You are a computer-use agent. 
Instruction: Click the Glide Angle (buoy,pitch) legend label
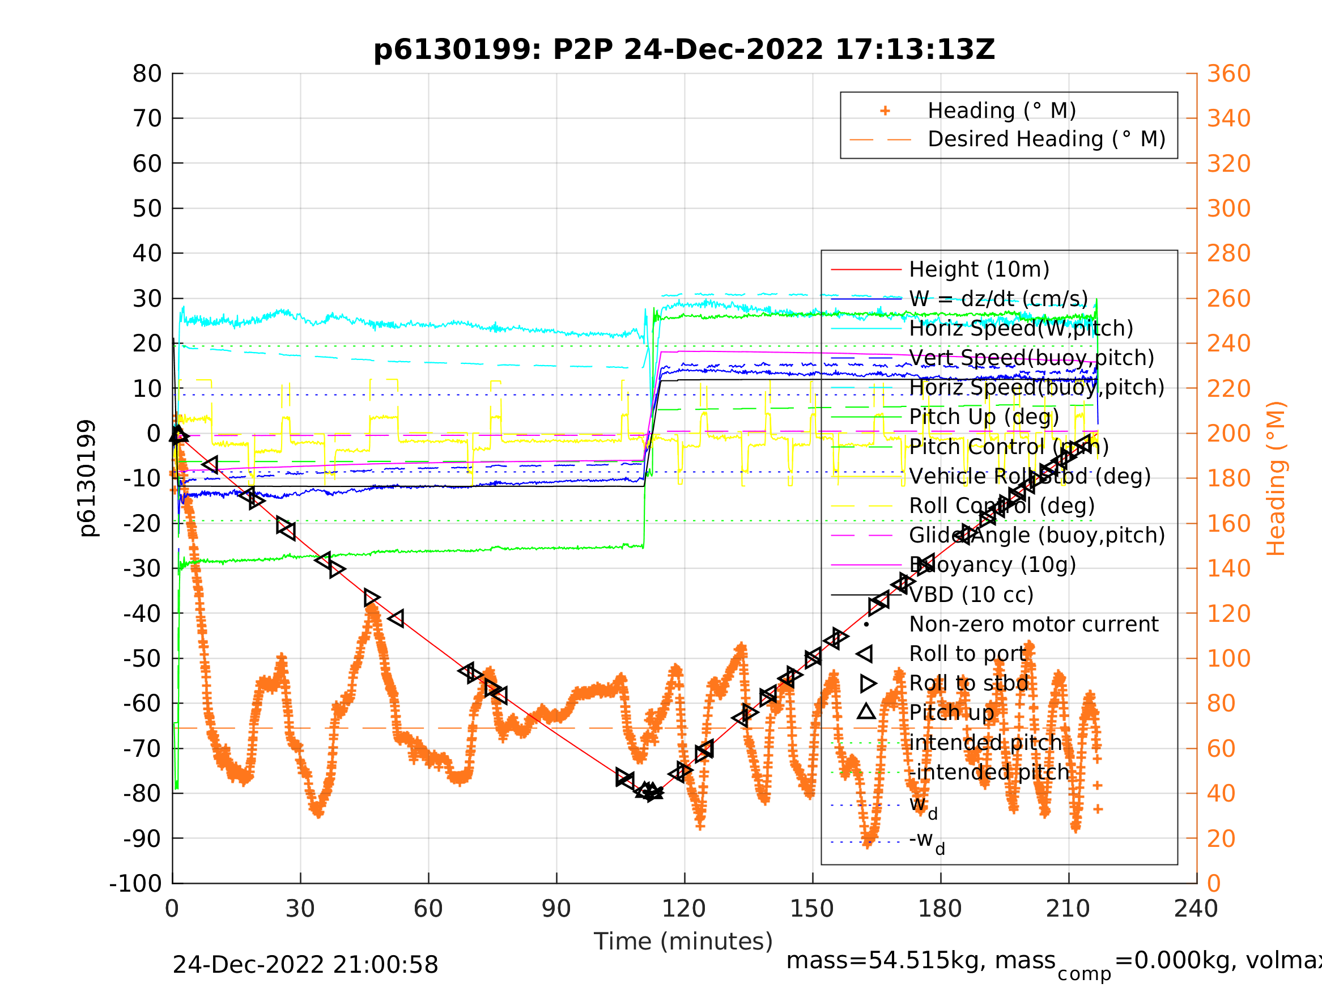[1037, 535]
